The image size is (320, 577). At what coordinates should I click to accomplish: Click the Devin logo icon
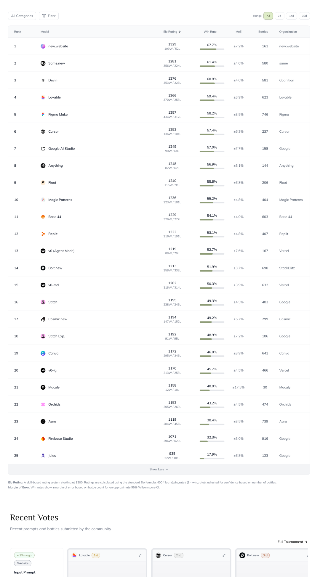pyautogui.click(x=43, y=80)
